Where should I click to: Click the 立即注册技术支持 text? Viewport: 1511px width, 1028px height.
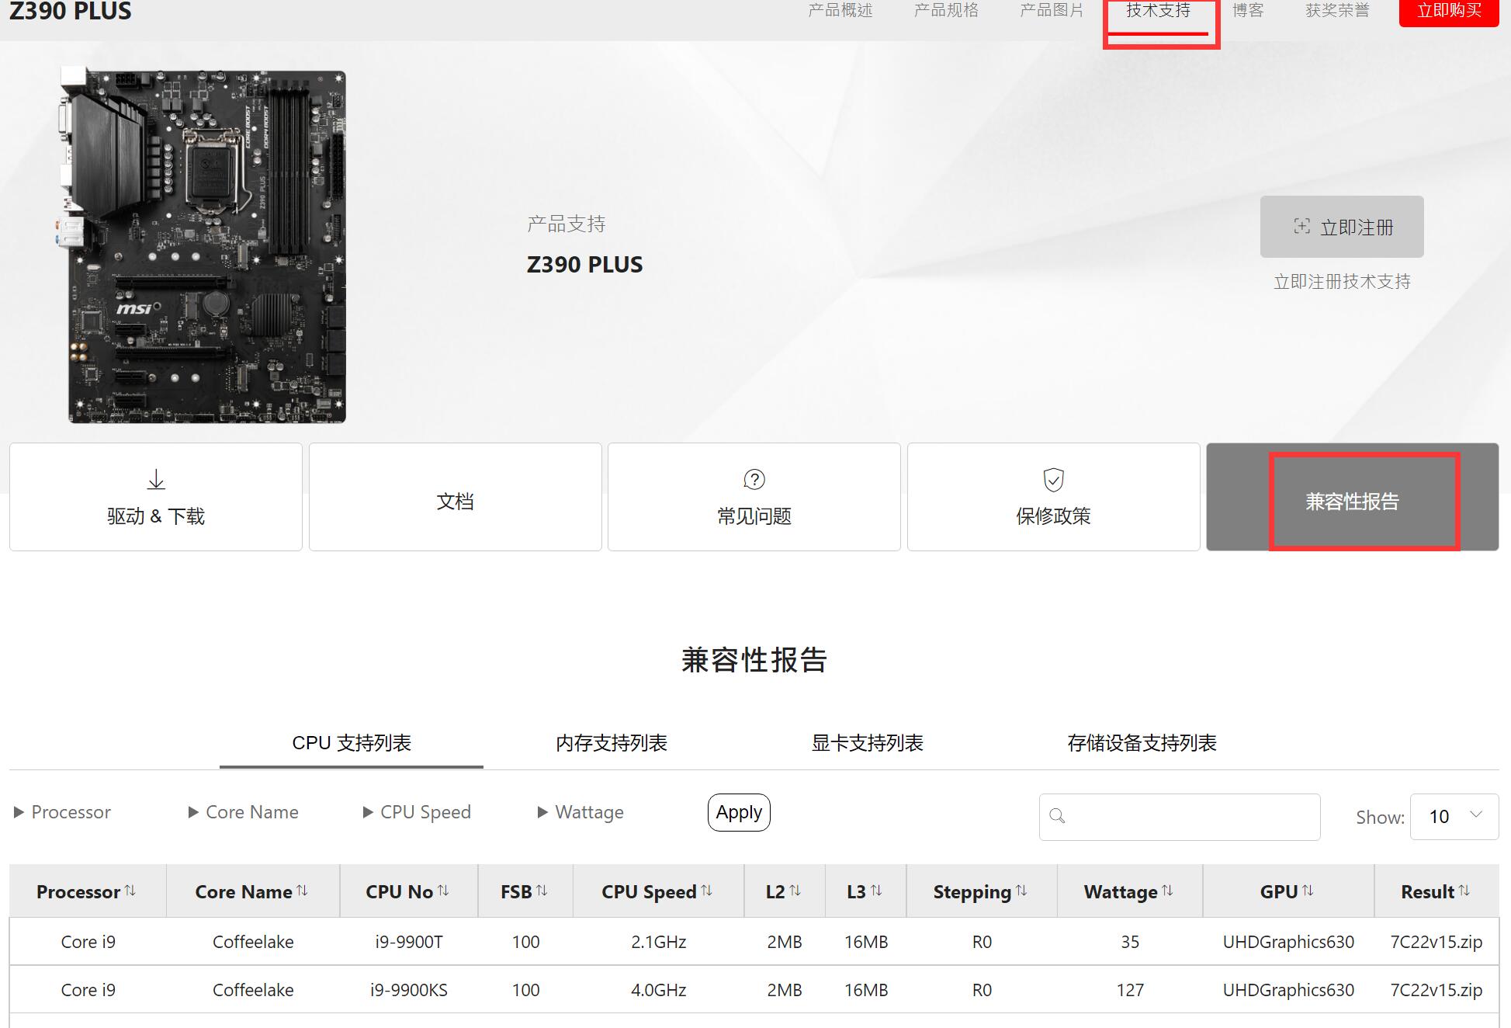point(1342,282)
